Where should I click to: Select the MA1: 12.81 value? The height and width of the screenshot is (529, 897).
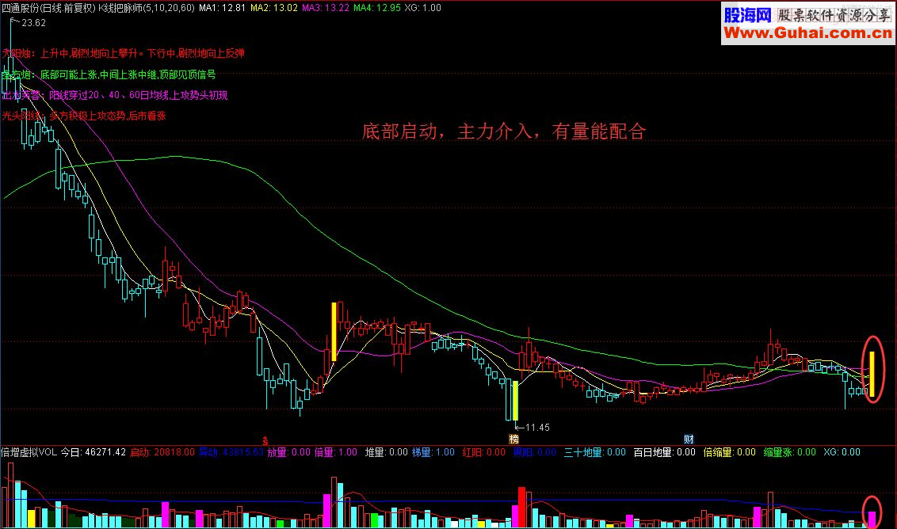point(222,8)
